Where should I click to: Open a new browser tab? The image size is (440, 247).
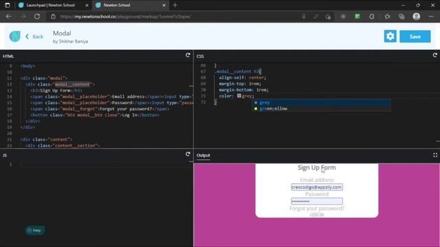click(175, 5)
